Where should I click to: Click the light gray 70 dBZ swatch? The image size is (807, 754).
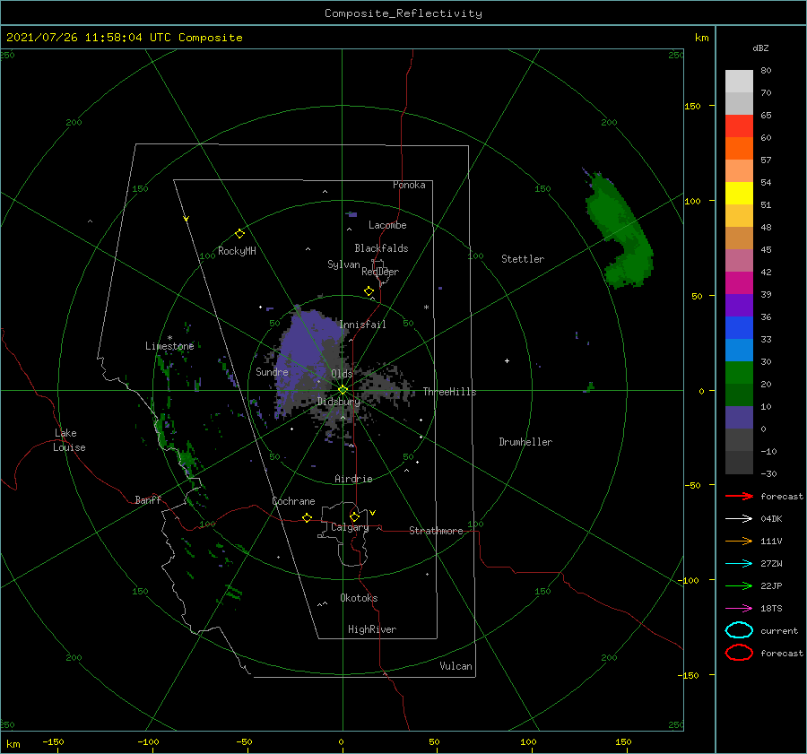(739, 82)
